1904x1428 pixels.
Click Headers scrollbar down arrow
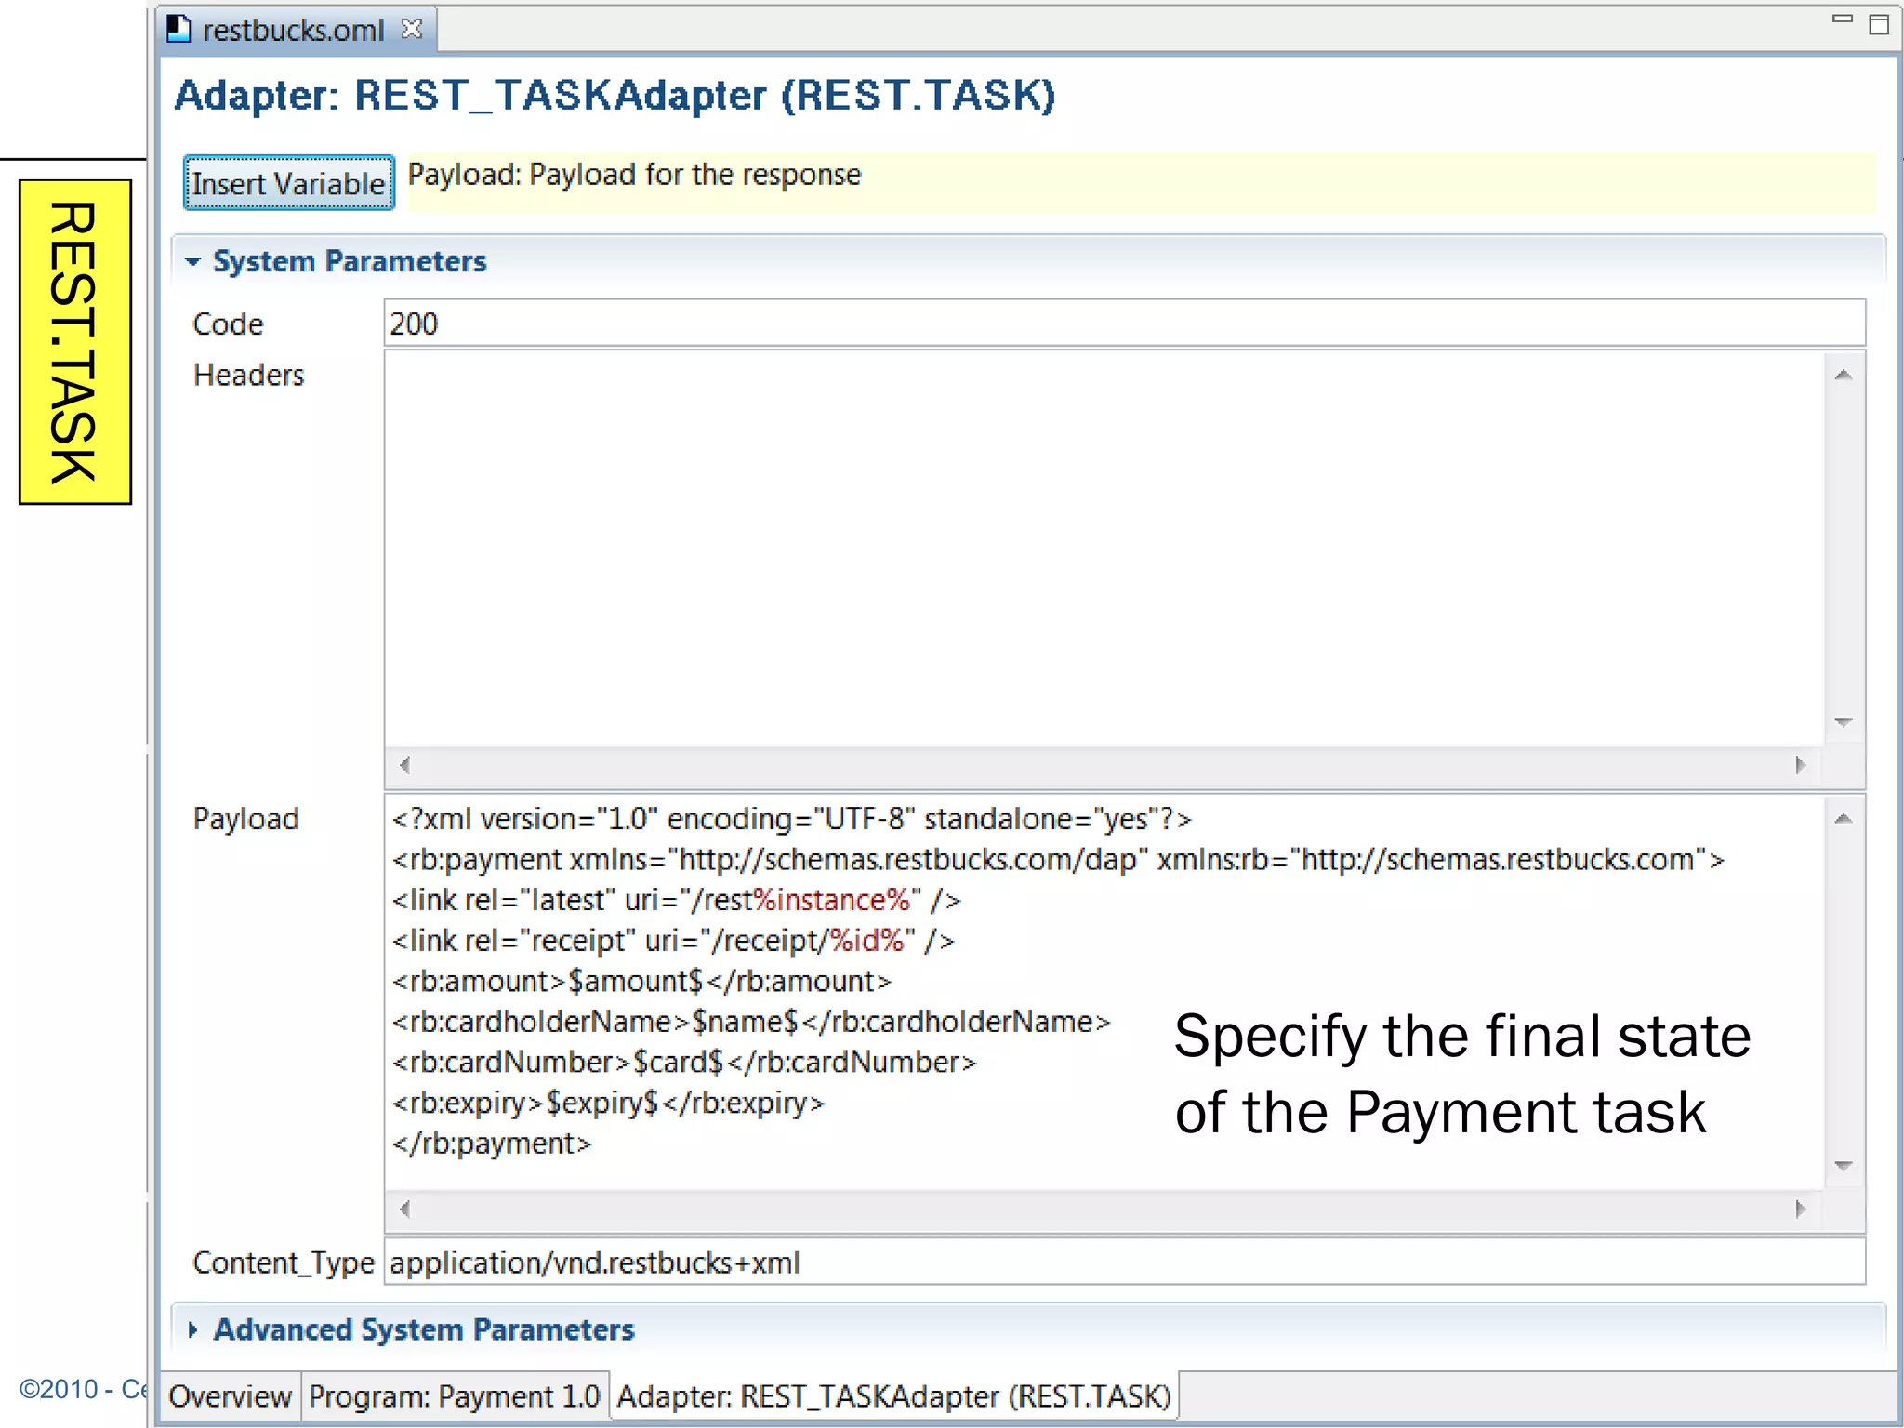tap(1844, 722)
